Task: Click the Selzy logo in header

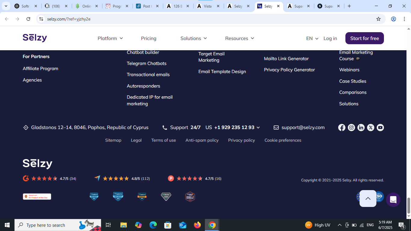Action: 35,38
